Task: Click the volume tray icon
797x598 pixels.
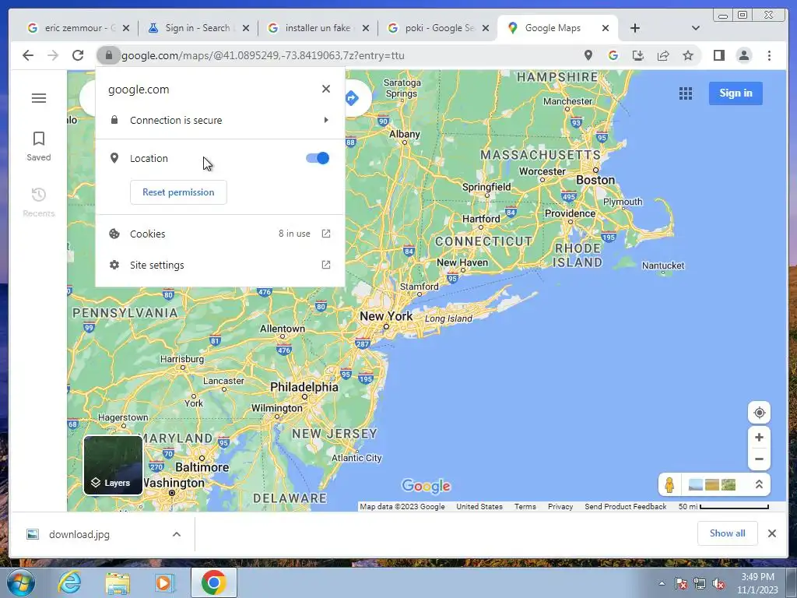Action: pos(718,583)
